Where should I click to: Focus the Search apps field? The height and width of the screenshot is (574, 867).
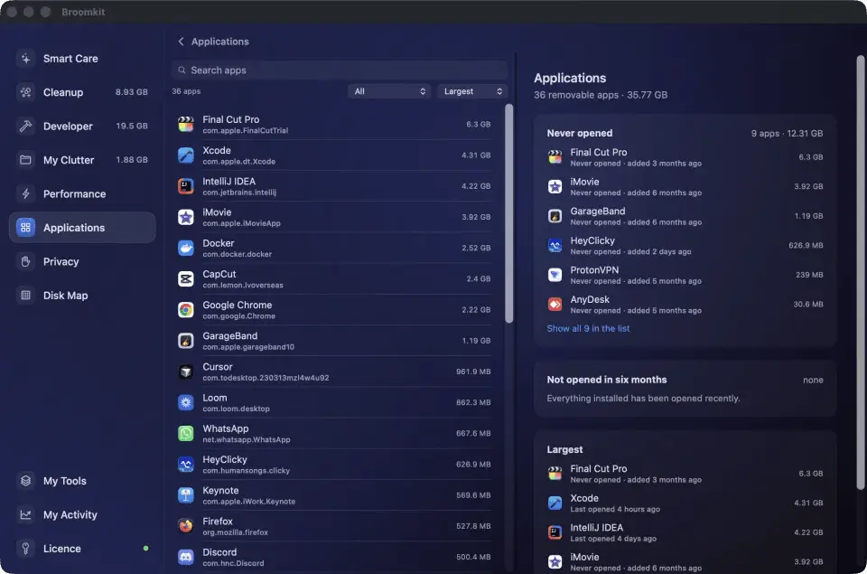339,71
